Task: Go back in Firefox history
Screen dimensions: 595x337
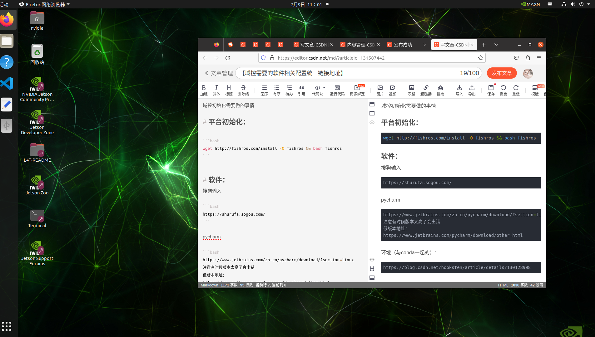Action: tap(205, 58)
